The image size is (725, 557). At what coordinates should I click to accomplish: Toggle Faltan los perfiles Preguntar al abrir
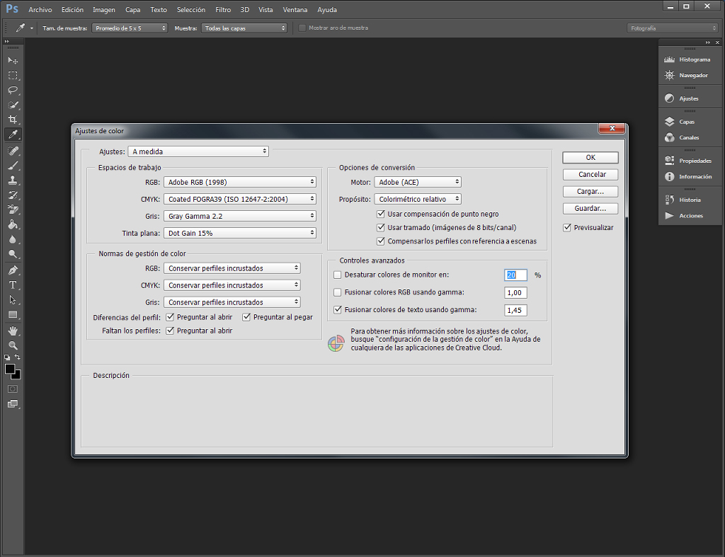coord(170,331)
